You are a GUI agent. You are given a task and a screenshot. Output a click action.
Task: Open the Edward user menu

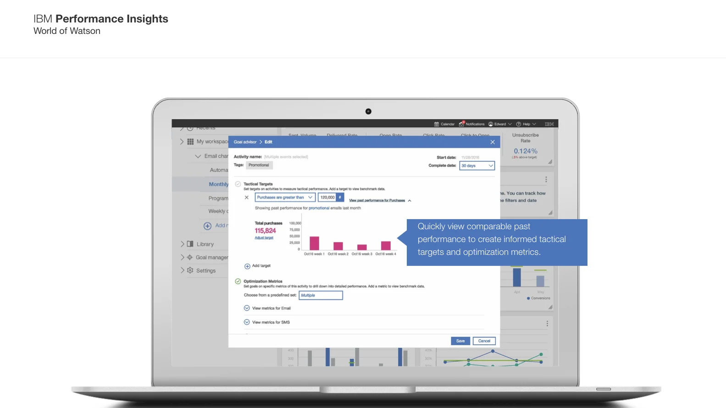click(x=500, y=124)
